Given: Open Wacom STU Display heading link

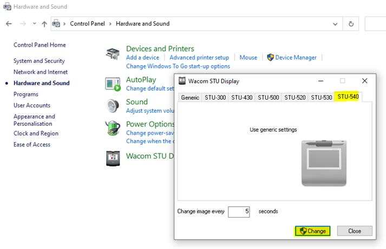Looking at the screenshot, I should click(150, 156).
